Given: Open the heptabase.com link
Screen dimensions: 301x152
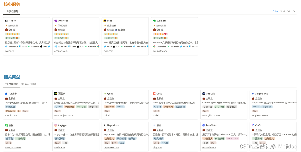Looking at the screenshot, I should coord(111,147).
